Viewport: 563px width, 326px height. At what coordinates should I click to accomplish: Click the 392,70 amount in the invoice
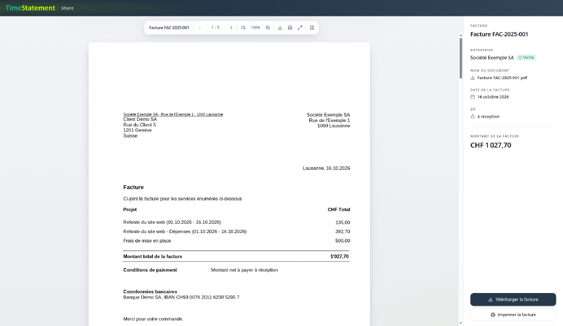(343, 231)
